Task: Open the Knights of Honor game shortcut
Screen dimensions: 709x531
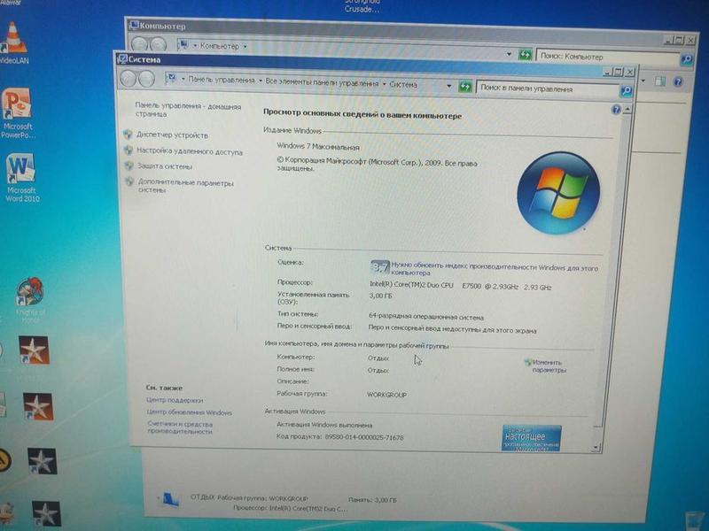Action: pos(29,293)
